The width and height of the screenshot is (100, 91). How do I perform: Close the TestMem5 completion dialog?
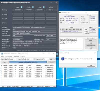coord(95,53)
